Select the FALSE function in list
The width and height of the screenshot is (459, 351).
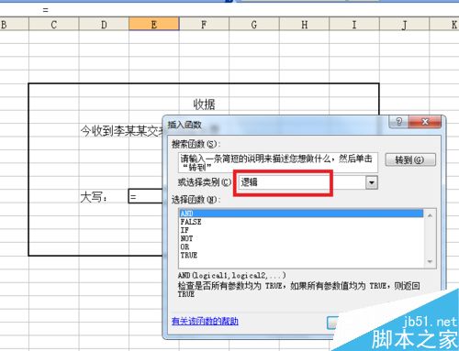[301, 222]
